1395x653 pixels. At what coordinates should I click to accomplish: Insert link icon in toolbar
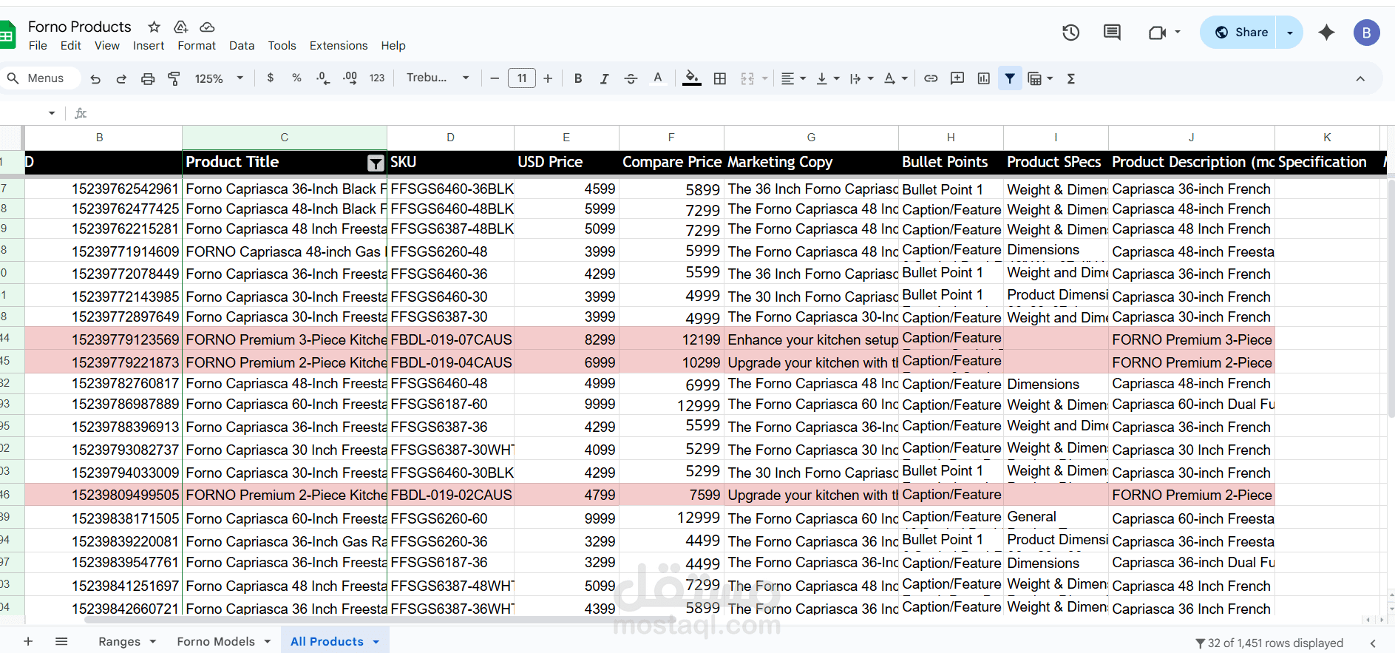tap(931, 78)
